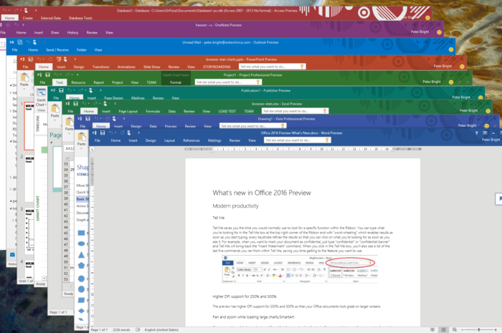Open the Resource tab in Project
This screenshot has width=502, height=333.
[x=78, y=82]
